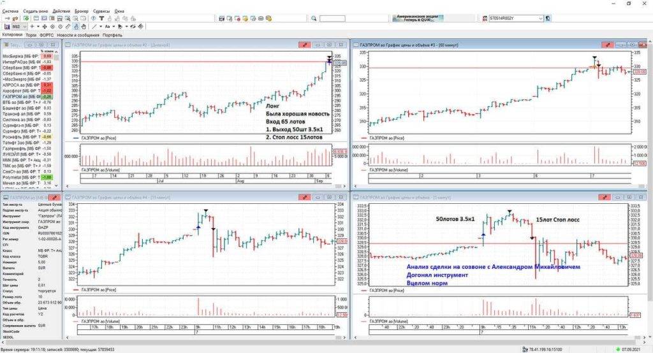This screenshot has height=353, width=653.
Task: Click the server address 78.41.199.16:15100
Action: coord(545,350)
